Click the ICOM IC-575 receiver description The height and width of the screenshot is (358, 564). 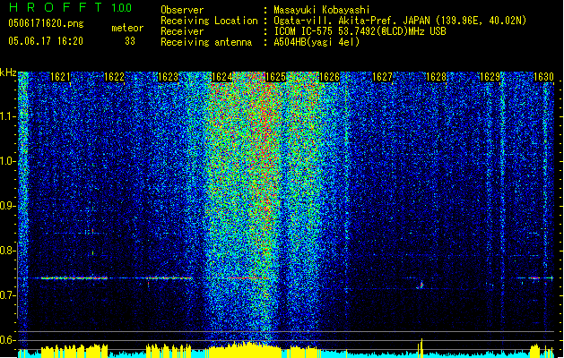point(360,31)
